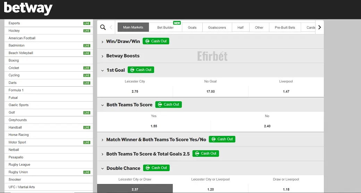Open Esports via its LIVE badge
Screen dimensions: 361x193
(x=87, y=24)
